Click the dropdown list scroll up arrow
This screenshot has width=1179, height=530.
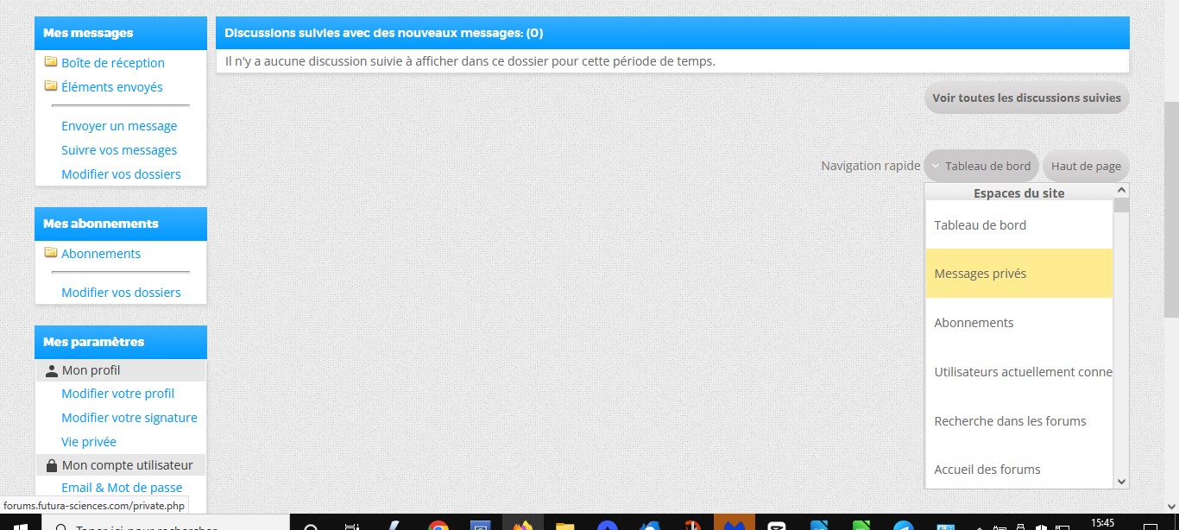(1121, 191)
